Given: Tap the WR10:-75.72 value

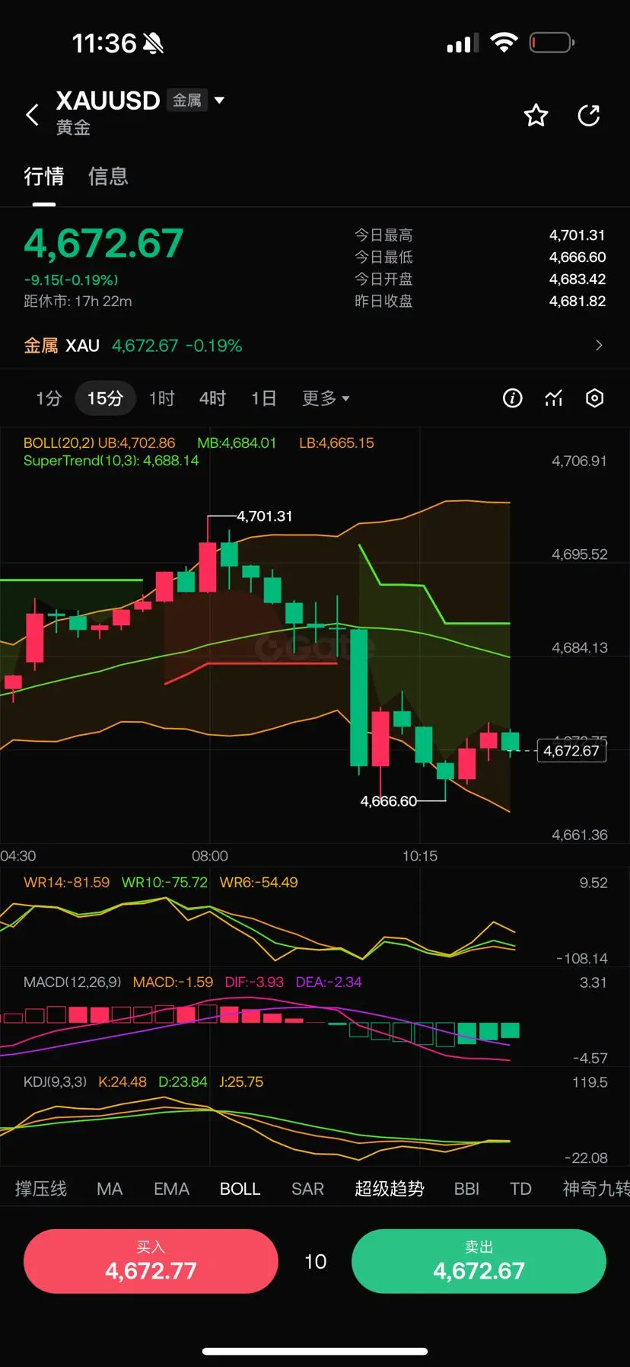Looking at the screenshot, I should click(x=164, y=883).
